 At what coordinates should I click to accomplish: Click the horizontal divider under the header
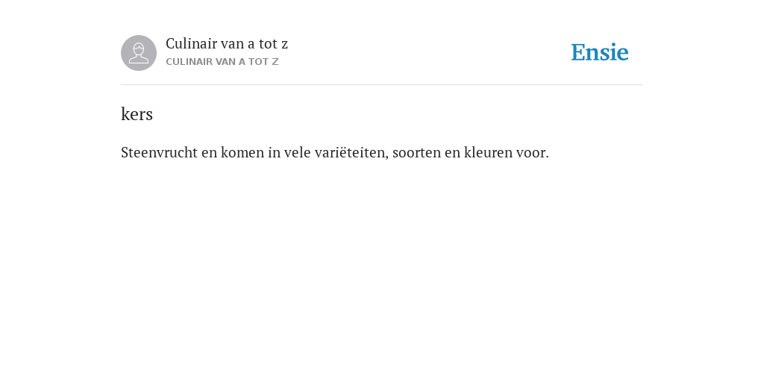(382, 85)
